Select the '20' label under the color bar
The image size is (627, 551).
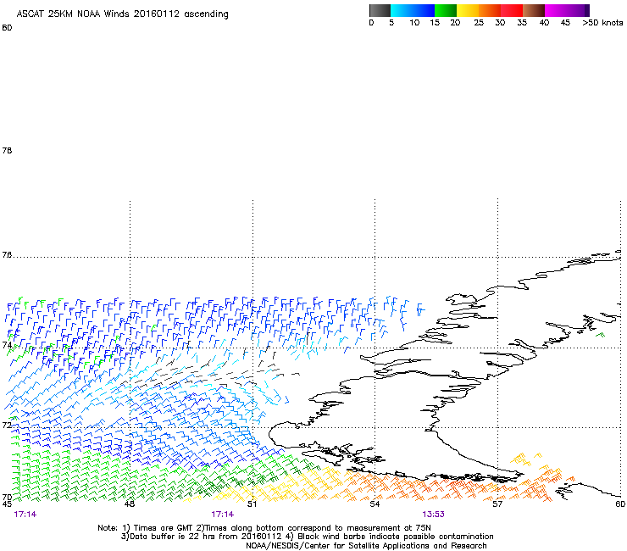[x=455, y=23]
